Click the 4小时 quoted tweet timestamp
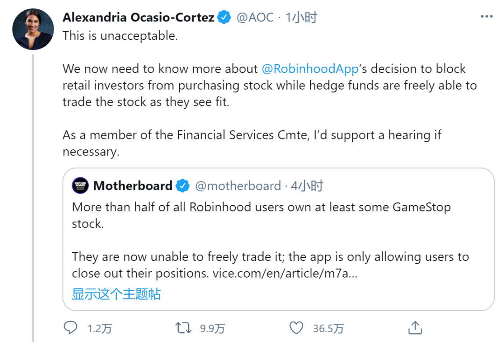504x342 pixels. 307,186
